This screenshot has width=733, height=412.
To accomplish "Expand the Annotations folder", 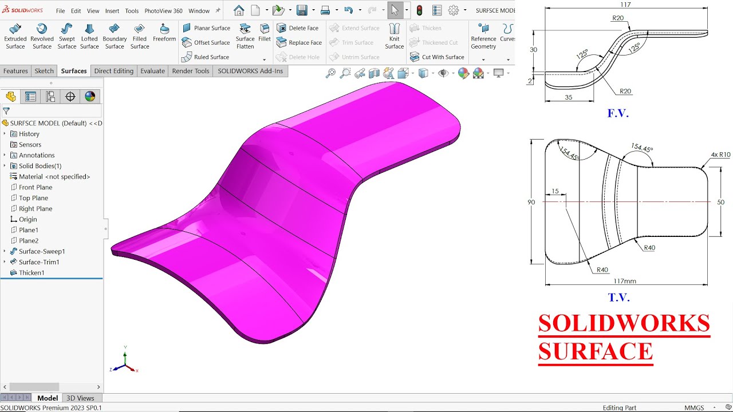I will (x=5, y=155).
